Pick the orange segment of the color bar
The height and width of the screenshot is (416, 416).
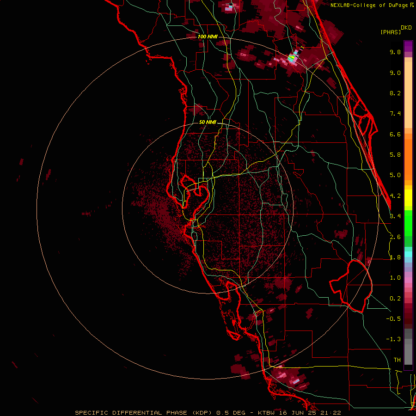408,159
